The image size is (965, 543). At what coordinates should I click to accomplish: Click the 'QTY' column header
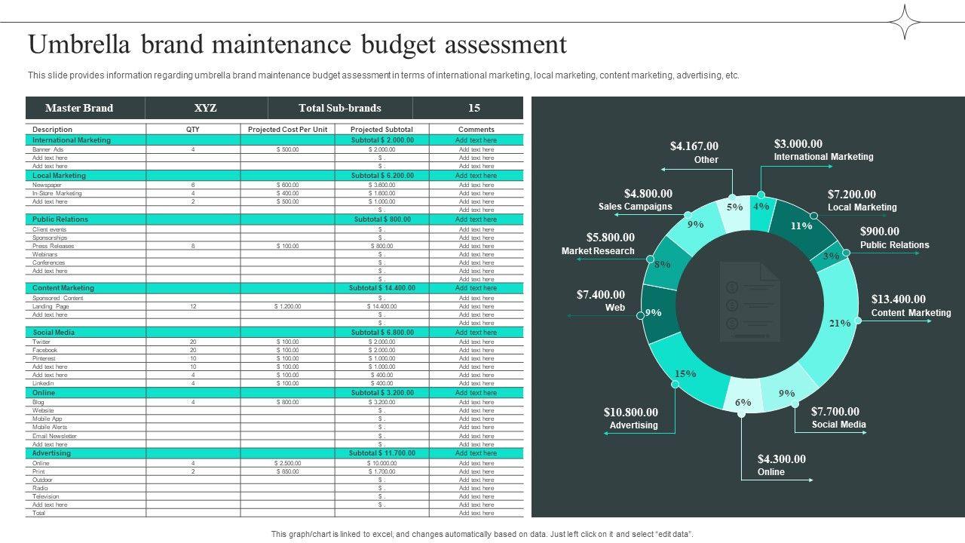coord(193,130)
